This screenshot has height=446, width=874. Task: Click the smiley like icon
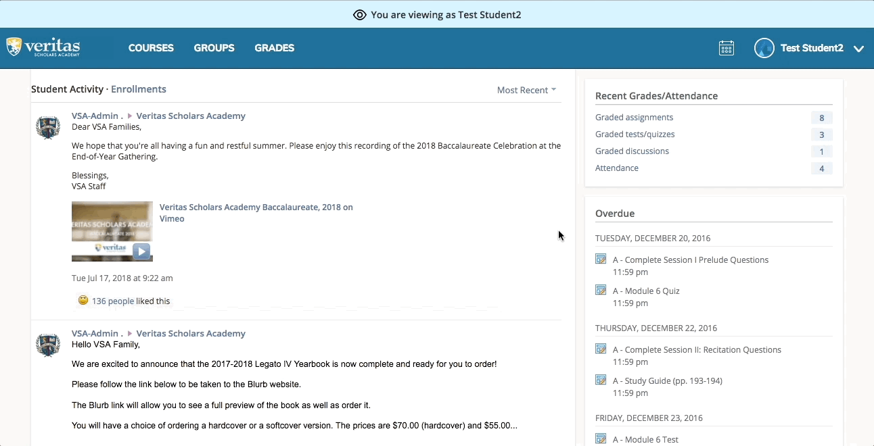point(83,300)
